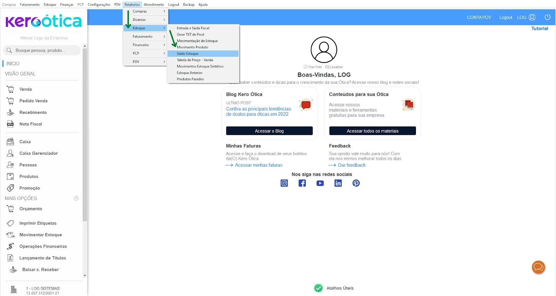
Task: Click the Caixa Gerenciador icon
Action: tap(10, 153)
